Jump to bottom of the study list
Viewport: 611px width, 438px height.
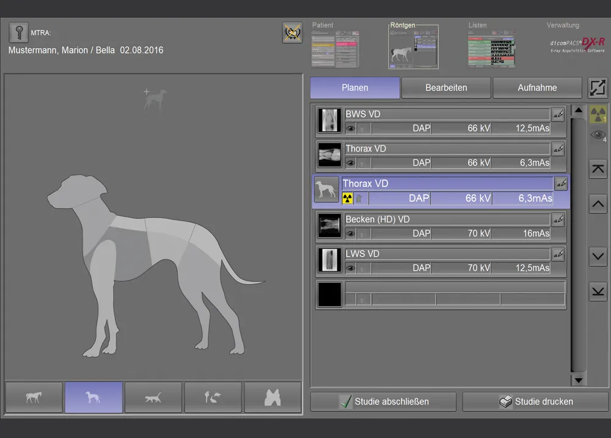598,292
